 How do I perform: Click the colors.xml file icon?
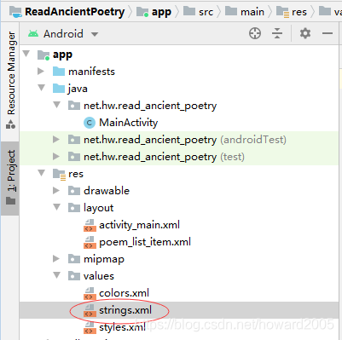[x=90, y=293]
